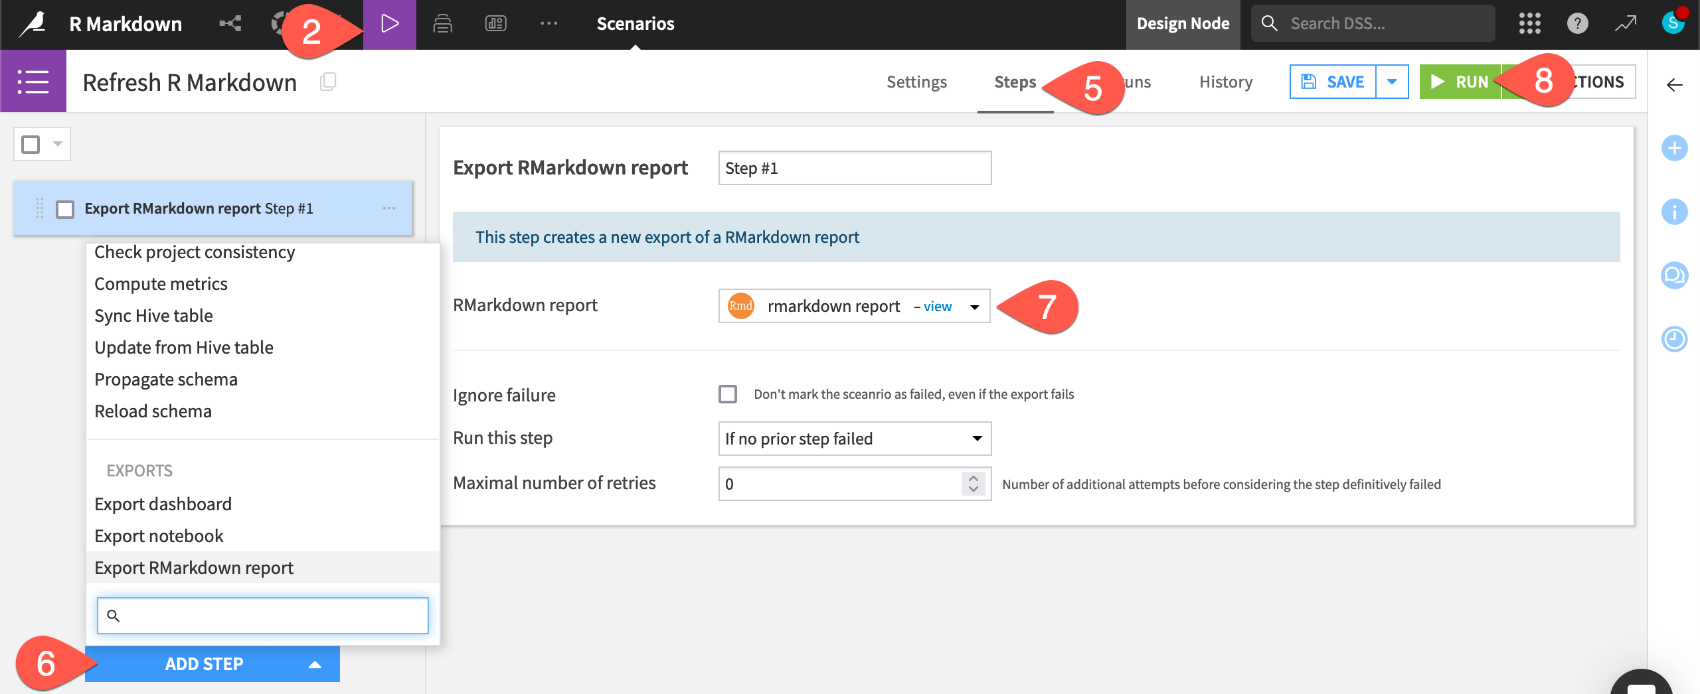Switch to the Settings tab

(x=916, y=82)
